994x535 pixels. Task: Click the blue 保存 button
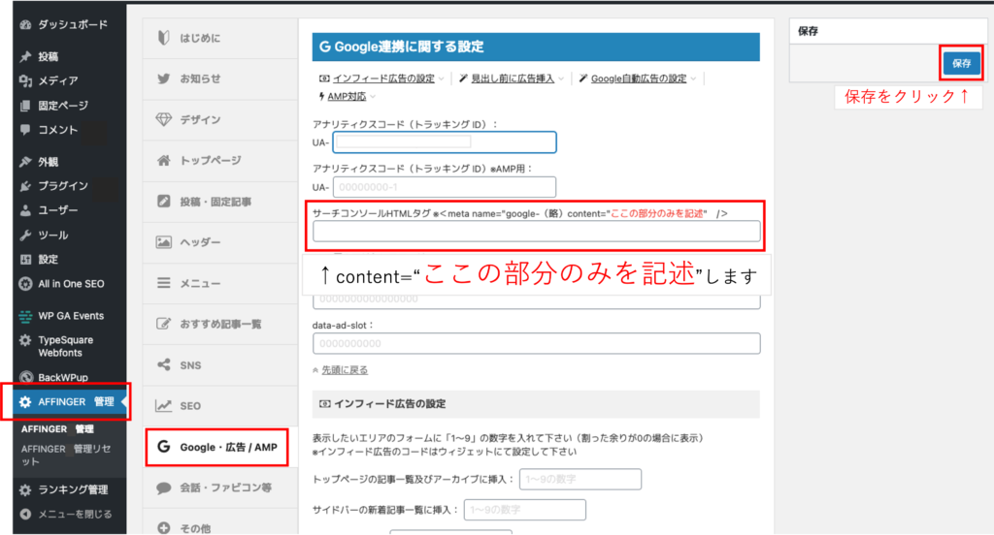tap(960, 63)
